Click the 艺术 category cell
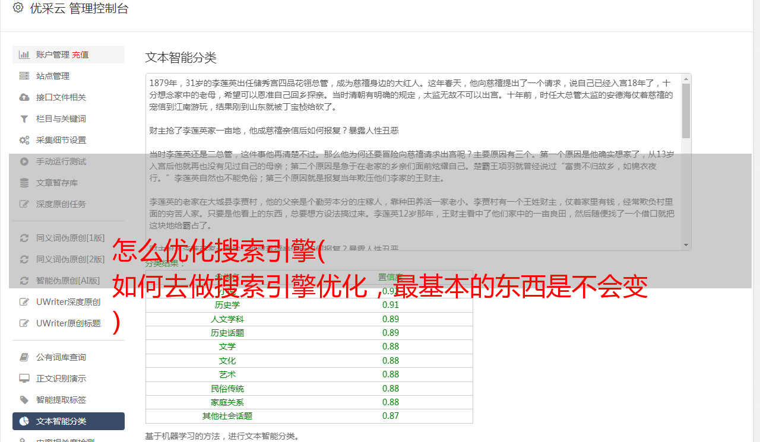The height and width of the screenshot is (442, 760). (227, 374)
